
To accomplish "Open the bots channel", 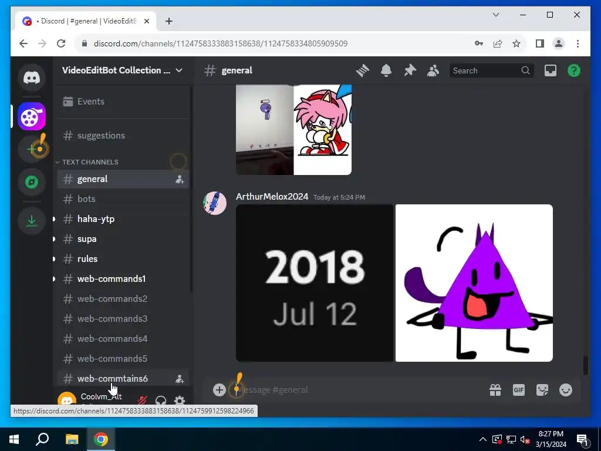I will tap(123, 199).
